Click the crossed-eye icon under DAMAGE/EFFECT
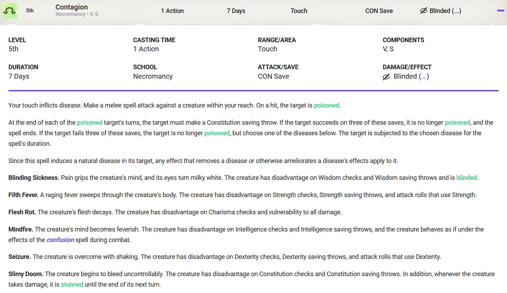The height and width of the screenshot is (293, 507). [386, 77]
